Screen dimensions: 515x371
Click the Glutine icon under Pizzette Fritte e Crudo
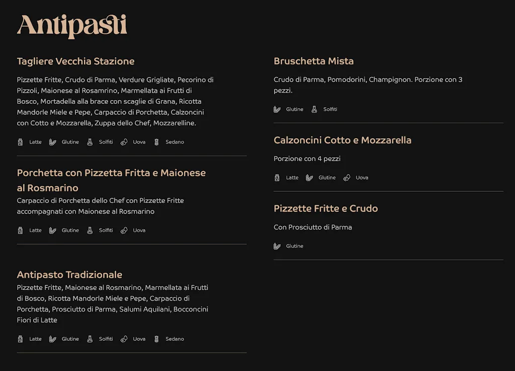(x=277, y=246)
